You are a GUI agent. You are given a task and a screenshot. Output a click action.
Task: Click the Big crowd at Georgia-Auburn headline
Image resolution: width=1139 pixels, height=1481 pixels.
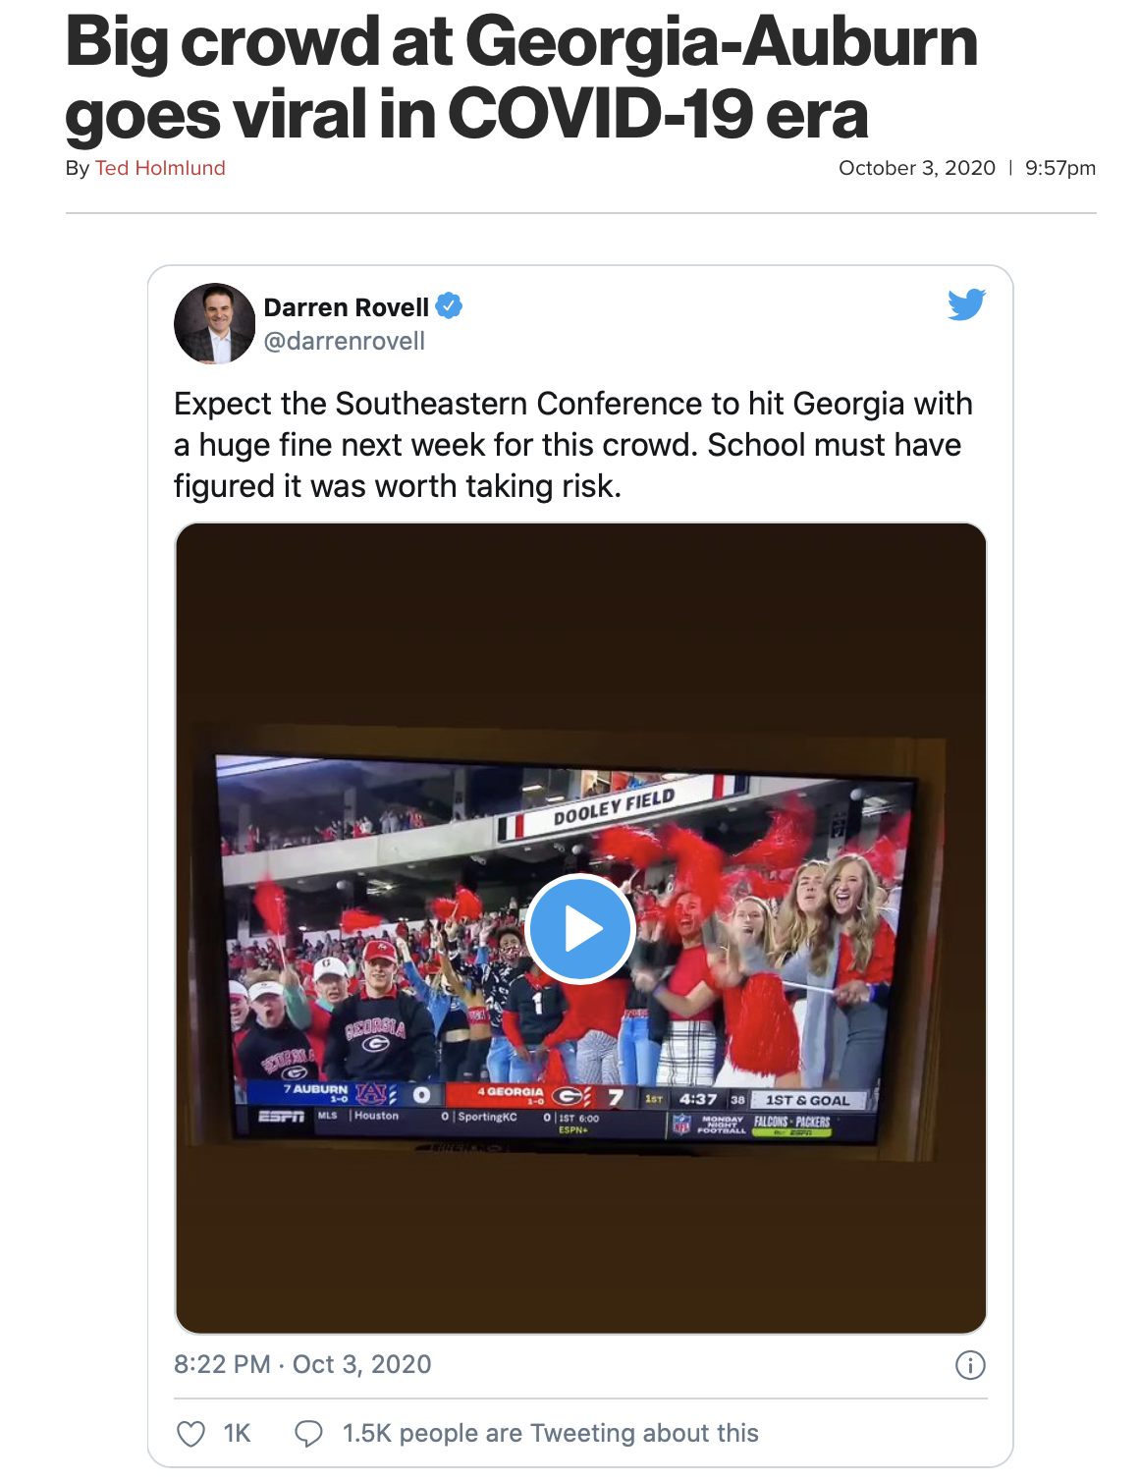click(521, 78)
